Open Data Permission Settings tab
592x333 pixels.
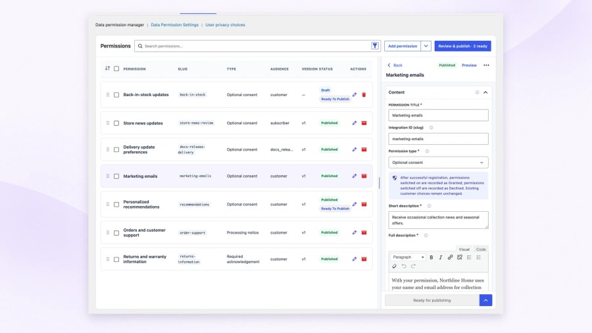(x=174, y=25)
